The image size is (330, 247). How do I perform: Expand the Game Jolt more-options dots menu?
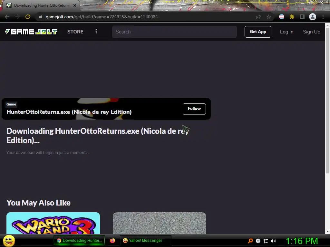[x=96, y=31]
